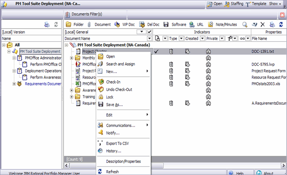Click the horizontal scrollbar left arrow
Viewport: 287px width, 175px height.
point(67,166)
